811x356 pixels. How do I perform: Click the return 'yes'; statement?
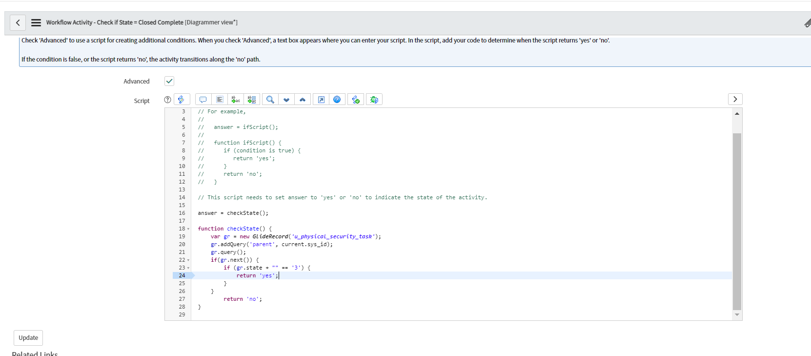pos(258,276)
